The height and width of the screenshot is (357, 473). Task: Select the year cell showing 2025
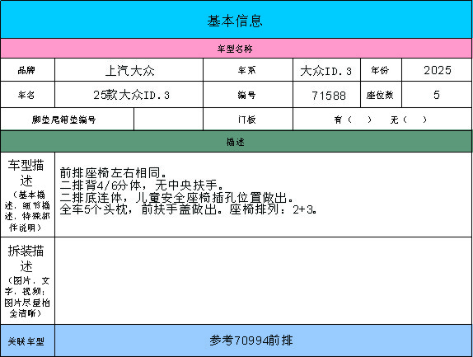click(437, 70)
